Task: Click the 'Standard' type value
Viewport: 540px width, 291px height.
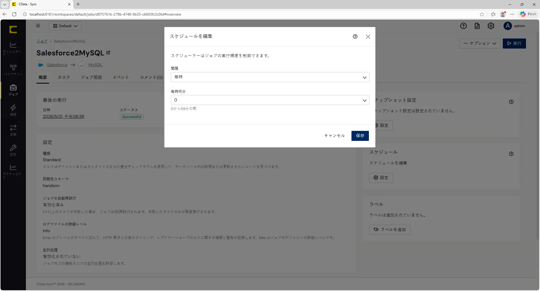Action: [52, 160]
